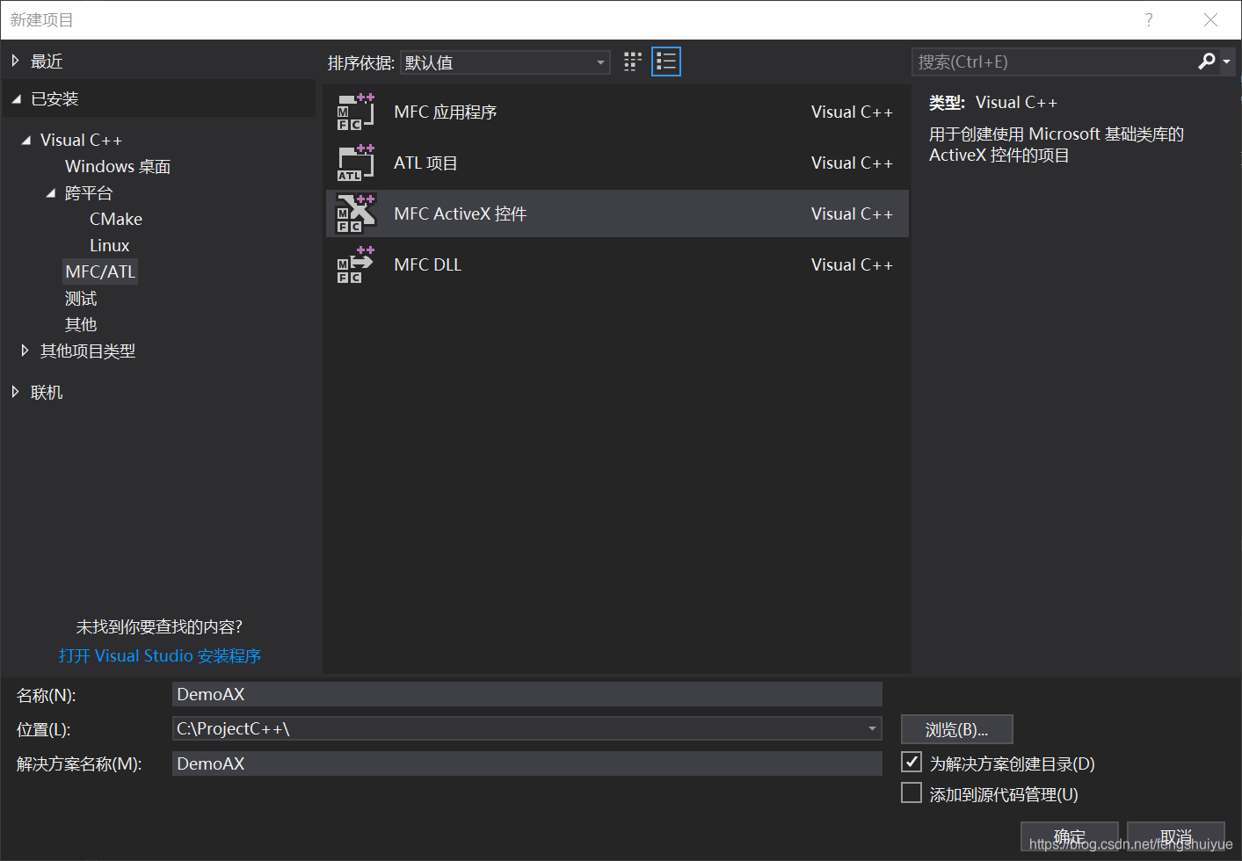The image size is (1242, 861).
Task: Select the MFC DLL template icon
Action: [x=356, y=264]
